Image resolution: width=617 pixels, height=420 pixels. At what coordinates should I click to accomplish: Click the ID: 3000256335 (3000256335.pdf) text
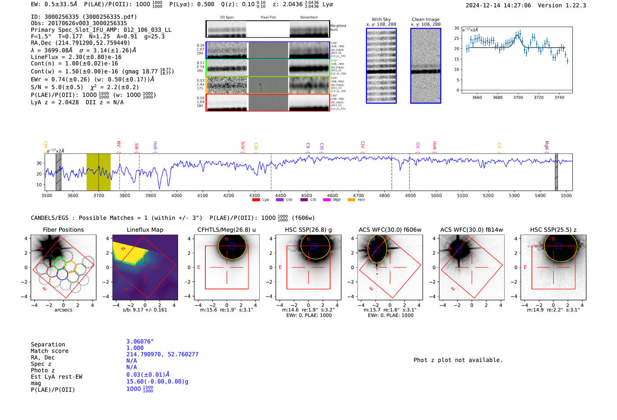(x=84, y=17)
